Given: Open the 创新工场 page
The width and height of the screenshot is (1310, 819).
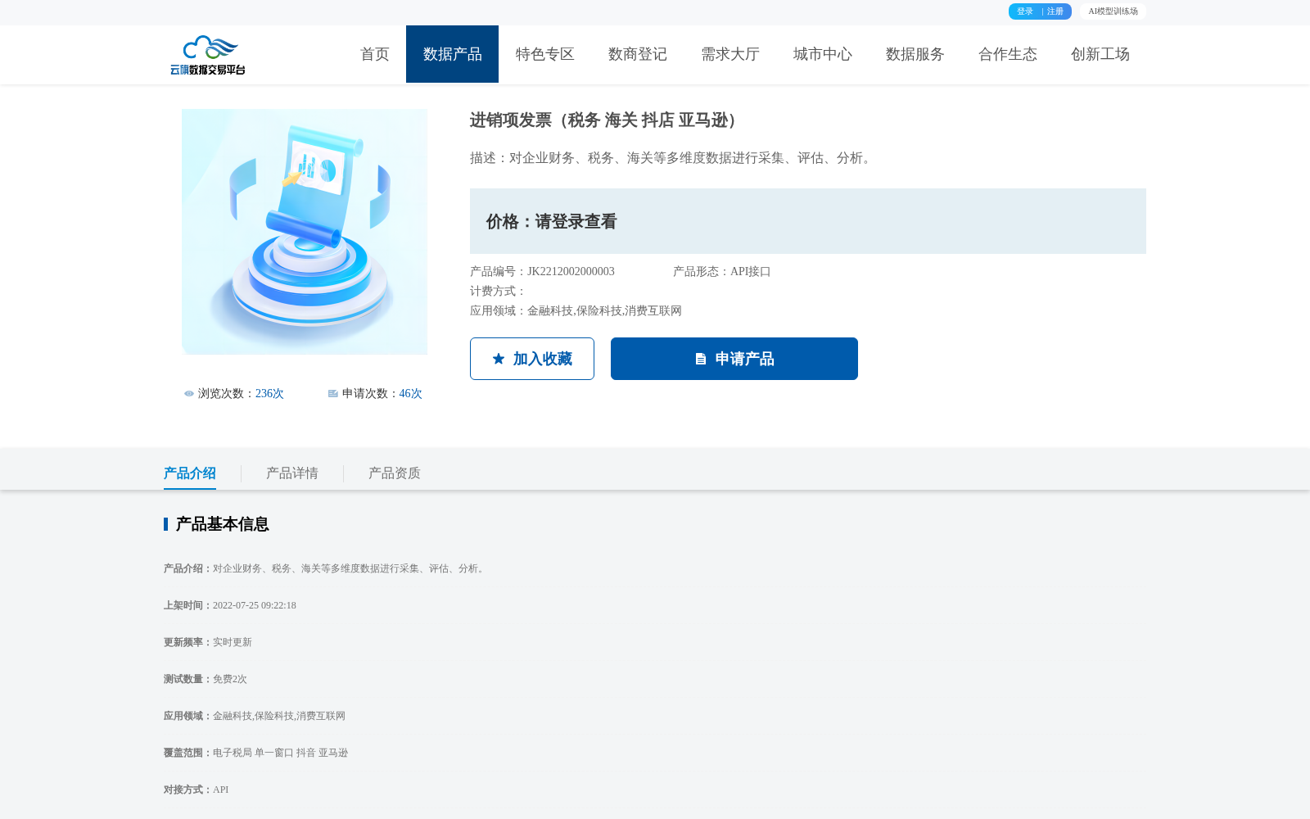Looking at the screenshot, I should click(1100, 54).
